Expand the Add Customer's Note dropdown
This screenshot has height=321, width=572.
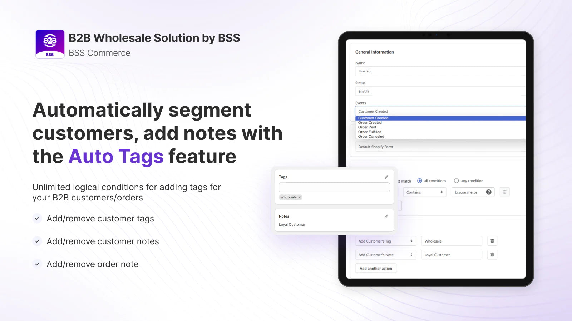(385, 255)
